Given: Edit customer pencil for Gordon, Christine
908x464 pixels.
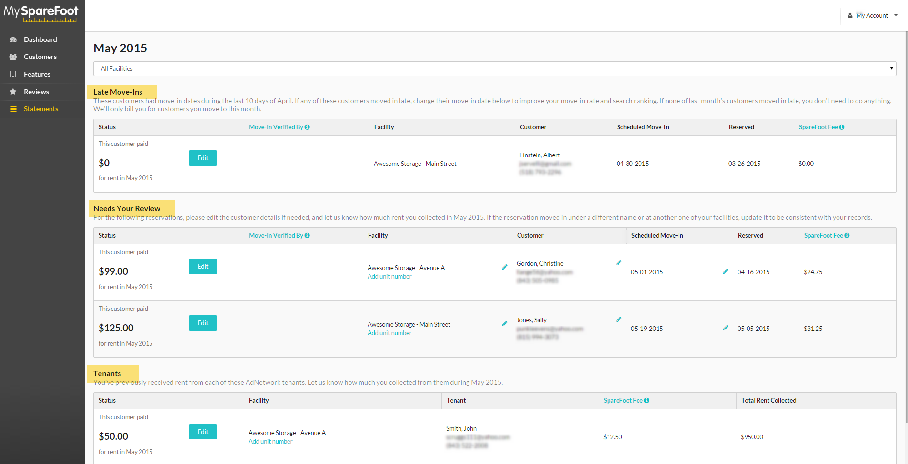Looking at the screenshot, I should click(619, 263).
